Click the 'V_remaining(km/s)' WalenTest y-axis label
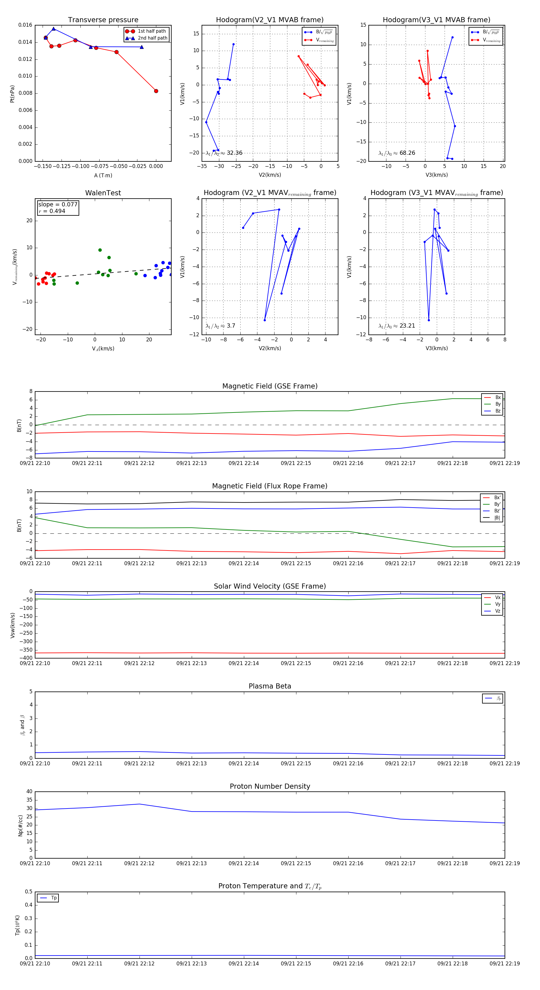540x990 pixels. click(x=15, y=267)
